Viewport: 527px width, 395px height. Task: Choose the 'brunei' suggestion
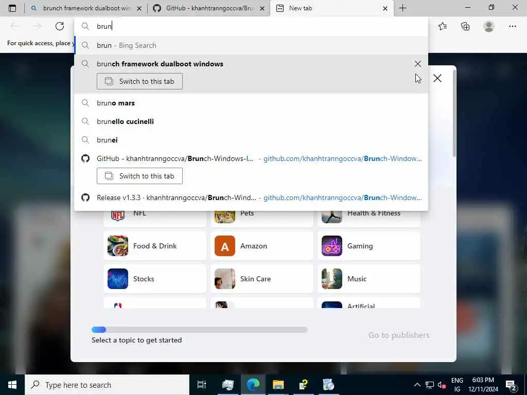(x=251, y=140)
